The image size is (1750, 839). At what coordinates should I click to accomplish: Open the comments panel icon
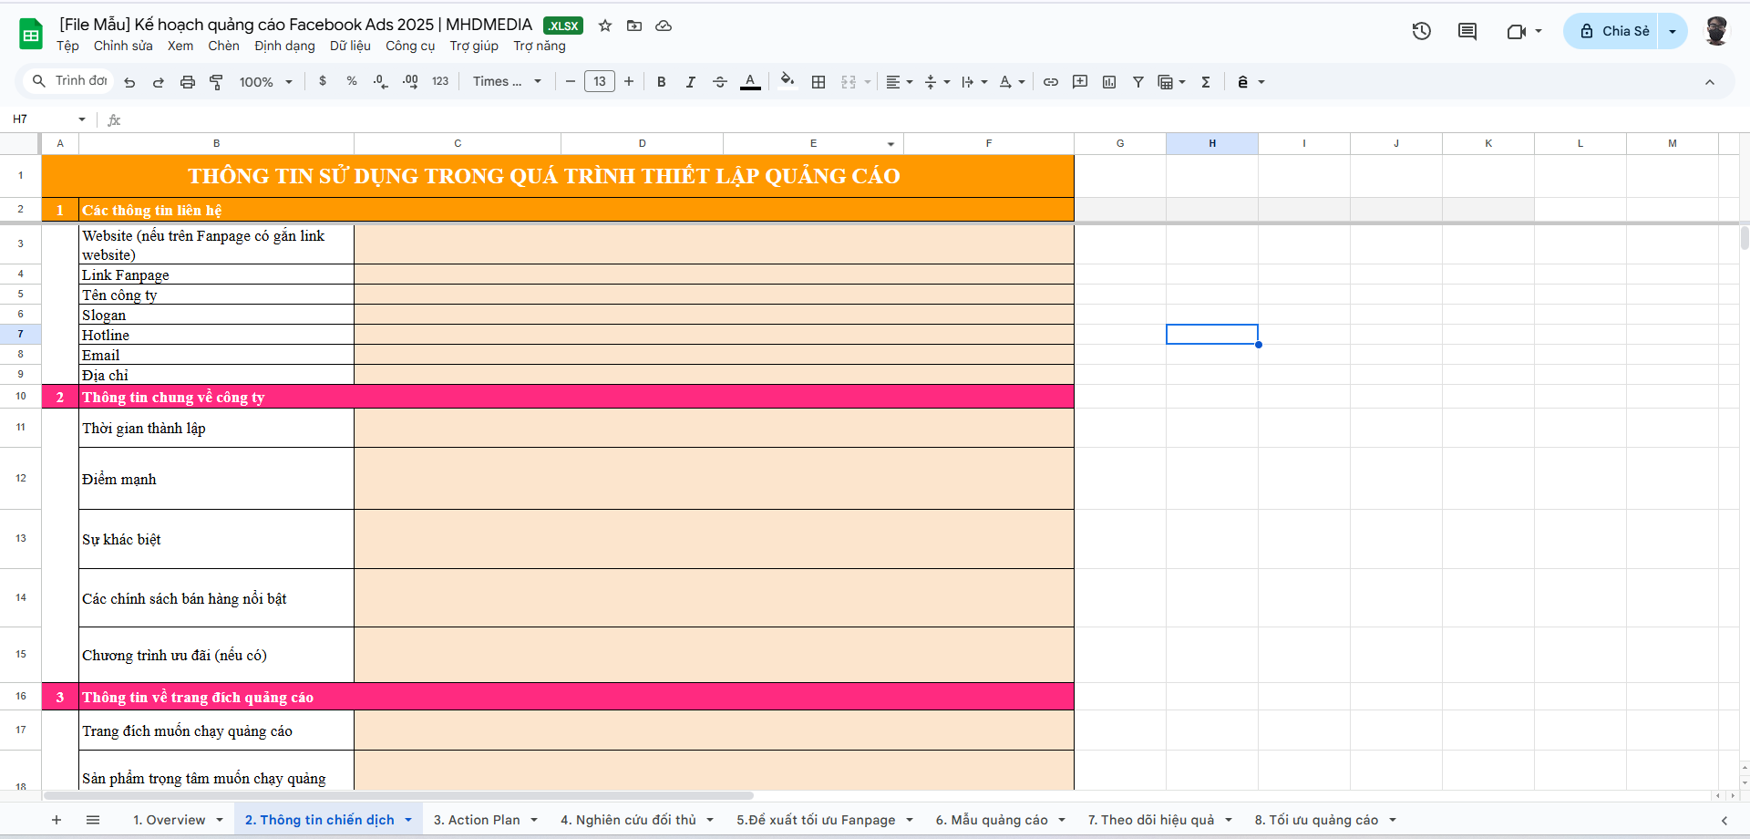[x=1467, y=31]
